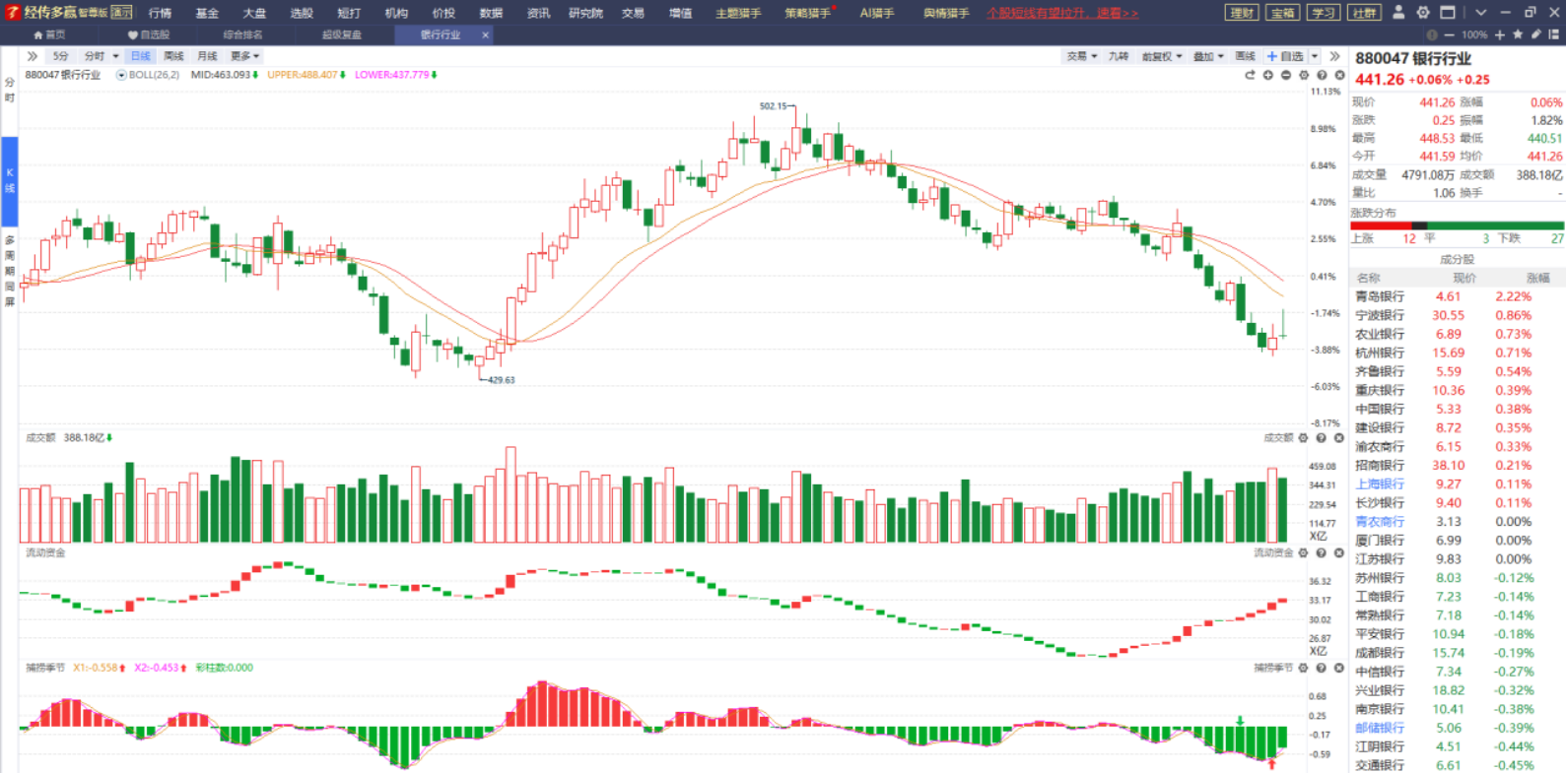Click the star favorite icon
The image size is (1566, 773).
click(1518, 34)
